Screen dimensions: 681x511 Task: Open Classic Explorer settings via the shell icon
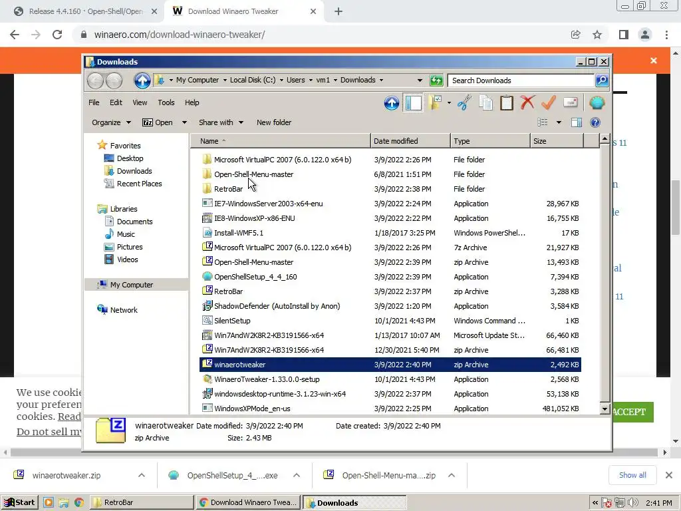[597, 103]
